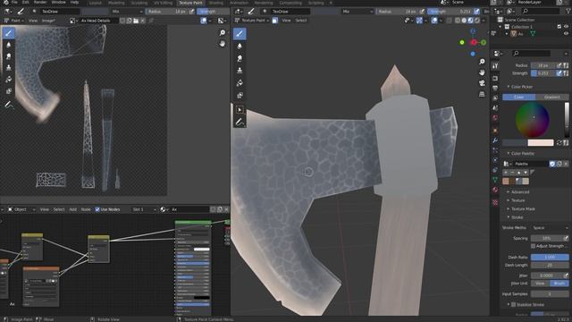Click the pan hand icon in the image editor
572x322 pixels.
(x=223, y=44)
